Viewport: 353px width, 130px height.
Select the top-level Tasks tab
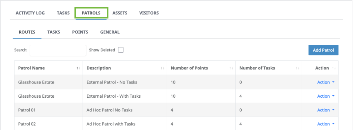pos(63,13)
